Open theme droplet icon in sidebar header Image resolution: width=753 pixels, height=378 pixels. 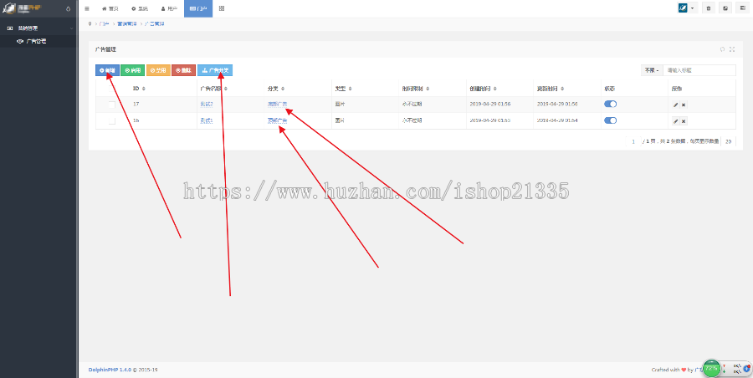pyautogui.click(x=68, y=8)
